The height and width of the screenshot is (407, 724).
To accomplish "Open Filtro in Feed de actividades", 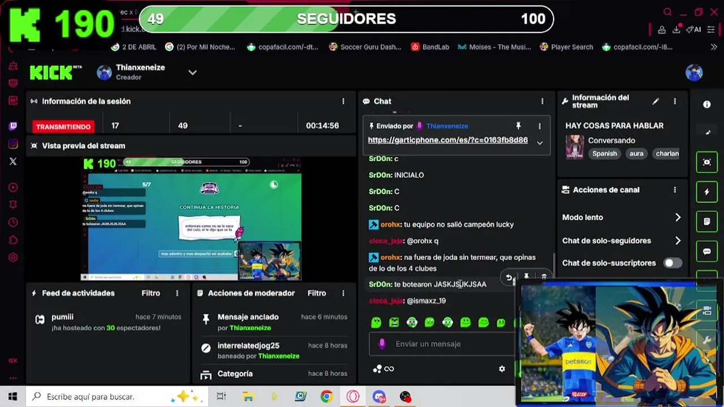I will point(150,293).
